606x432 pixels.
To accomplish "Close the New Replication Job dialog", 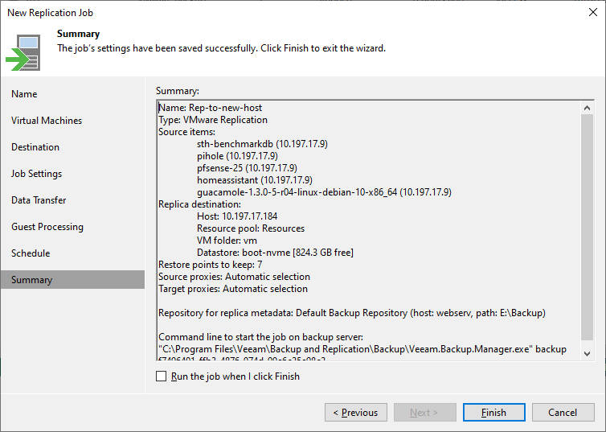I will pos(592,11).
